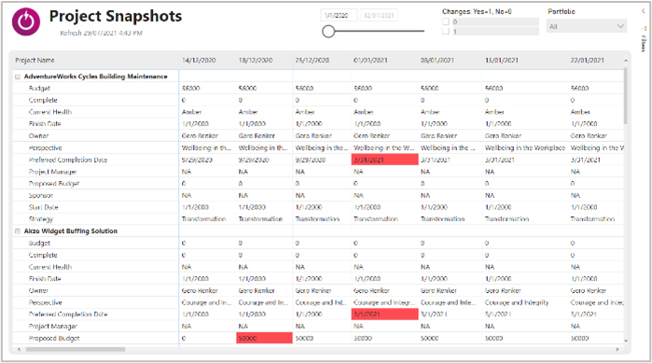Image resolution: width=652 pixels, height=363 pixels.
Task: Click the scroll up arrow of the table
Action: [x=625, y=61]
